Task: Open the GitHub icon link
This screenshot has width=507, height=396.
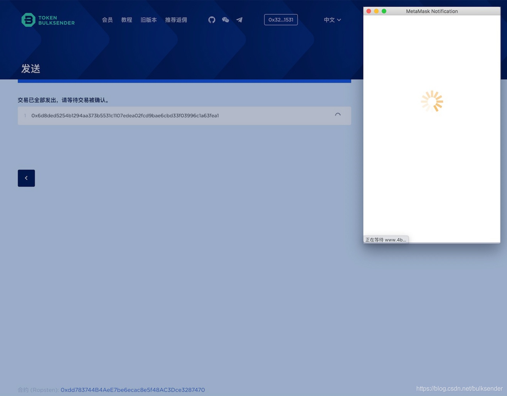Action: [212, 20]
